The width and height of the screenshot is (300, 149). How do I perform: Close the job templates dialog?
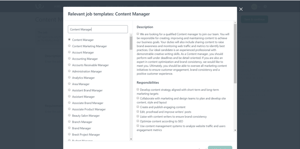[x=241, y=9]
